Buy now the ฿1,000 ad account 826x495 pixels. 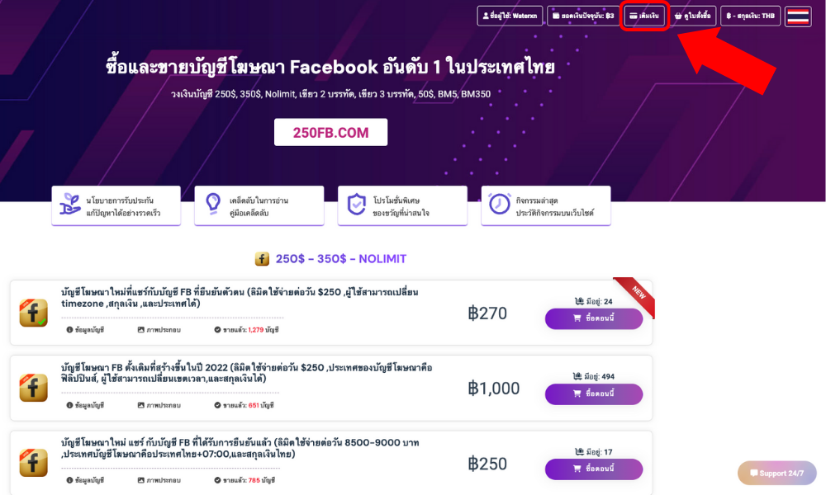tap(594, 394)
